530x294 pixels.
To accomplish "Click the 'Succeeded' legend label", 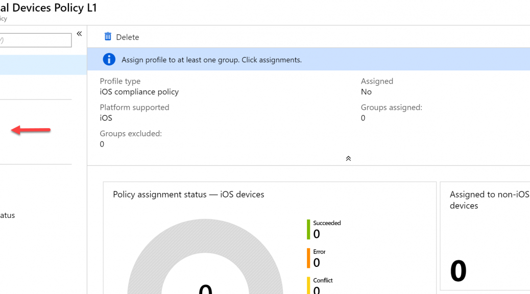I will [327, 223].
